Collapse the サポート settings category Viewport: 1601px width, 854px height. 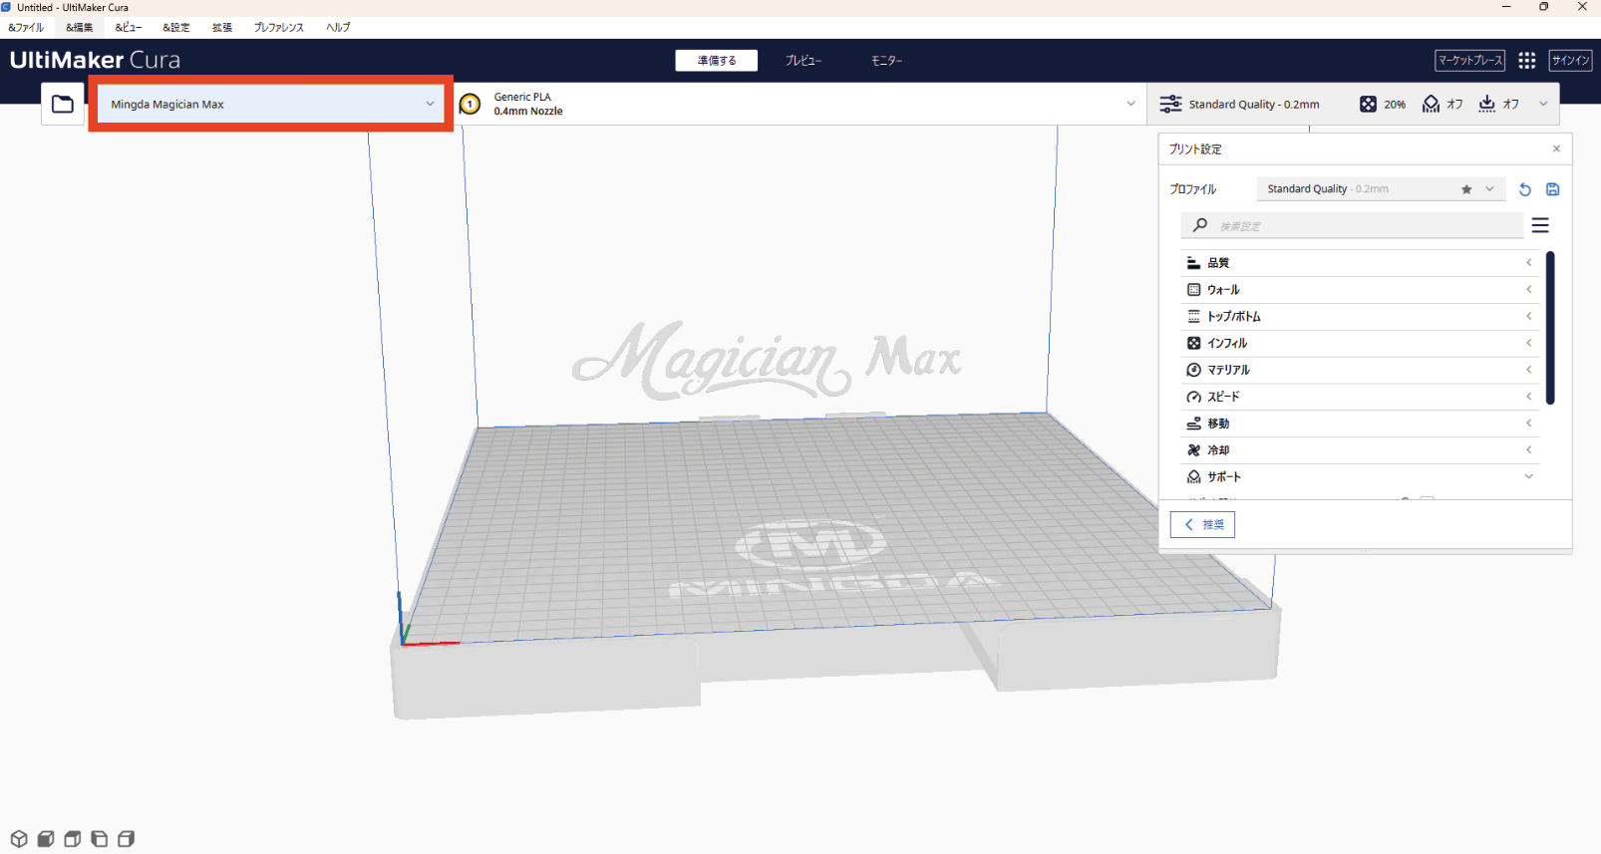click(1359, 477)
